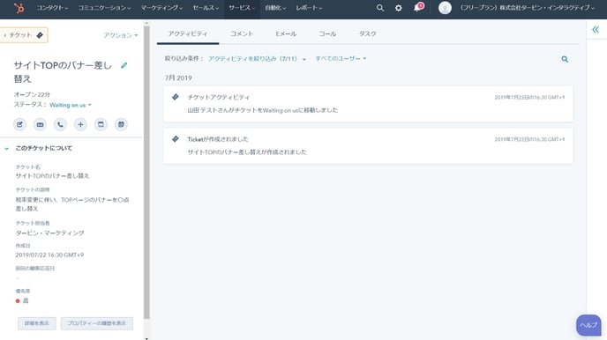Go back via チケット button
Viewport: 607px width, 340px height.
pyautogui.click(x=24, y=35)
